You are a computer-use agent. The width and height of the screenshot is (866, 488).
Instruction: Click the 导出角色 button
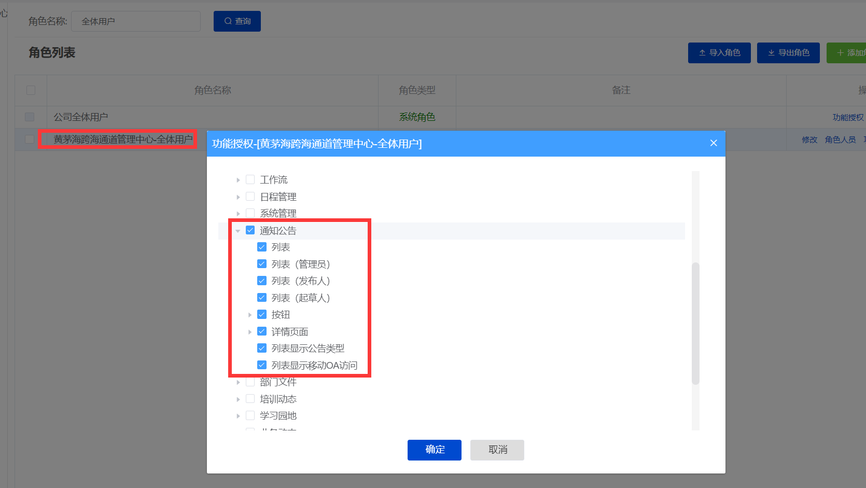pos(788,53)
